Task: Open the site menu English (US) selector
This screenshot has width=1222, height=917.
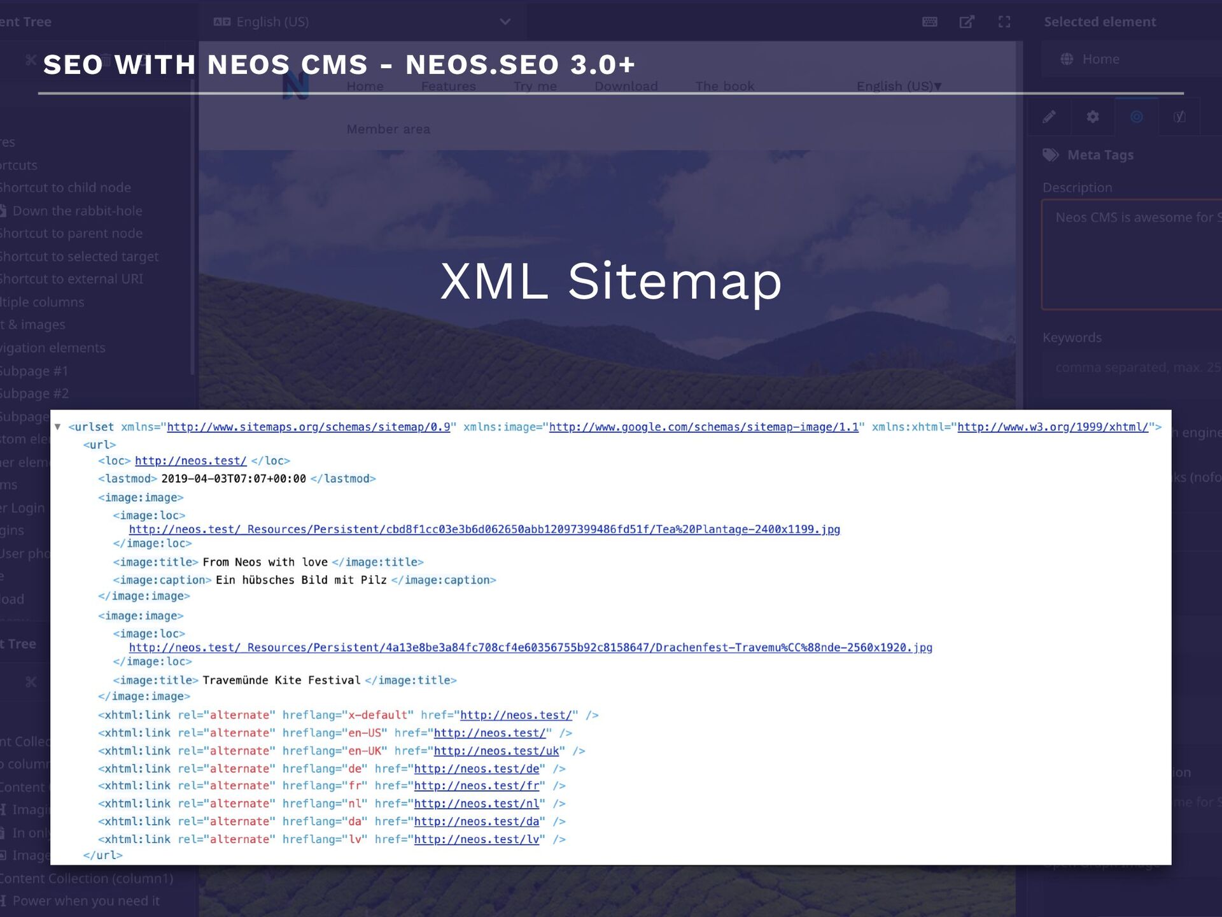Action: pyautogui.click(x=899, y=86)
